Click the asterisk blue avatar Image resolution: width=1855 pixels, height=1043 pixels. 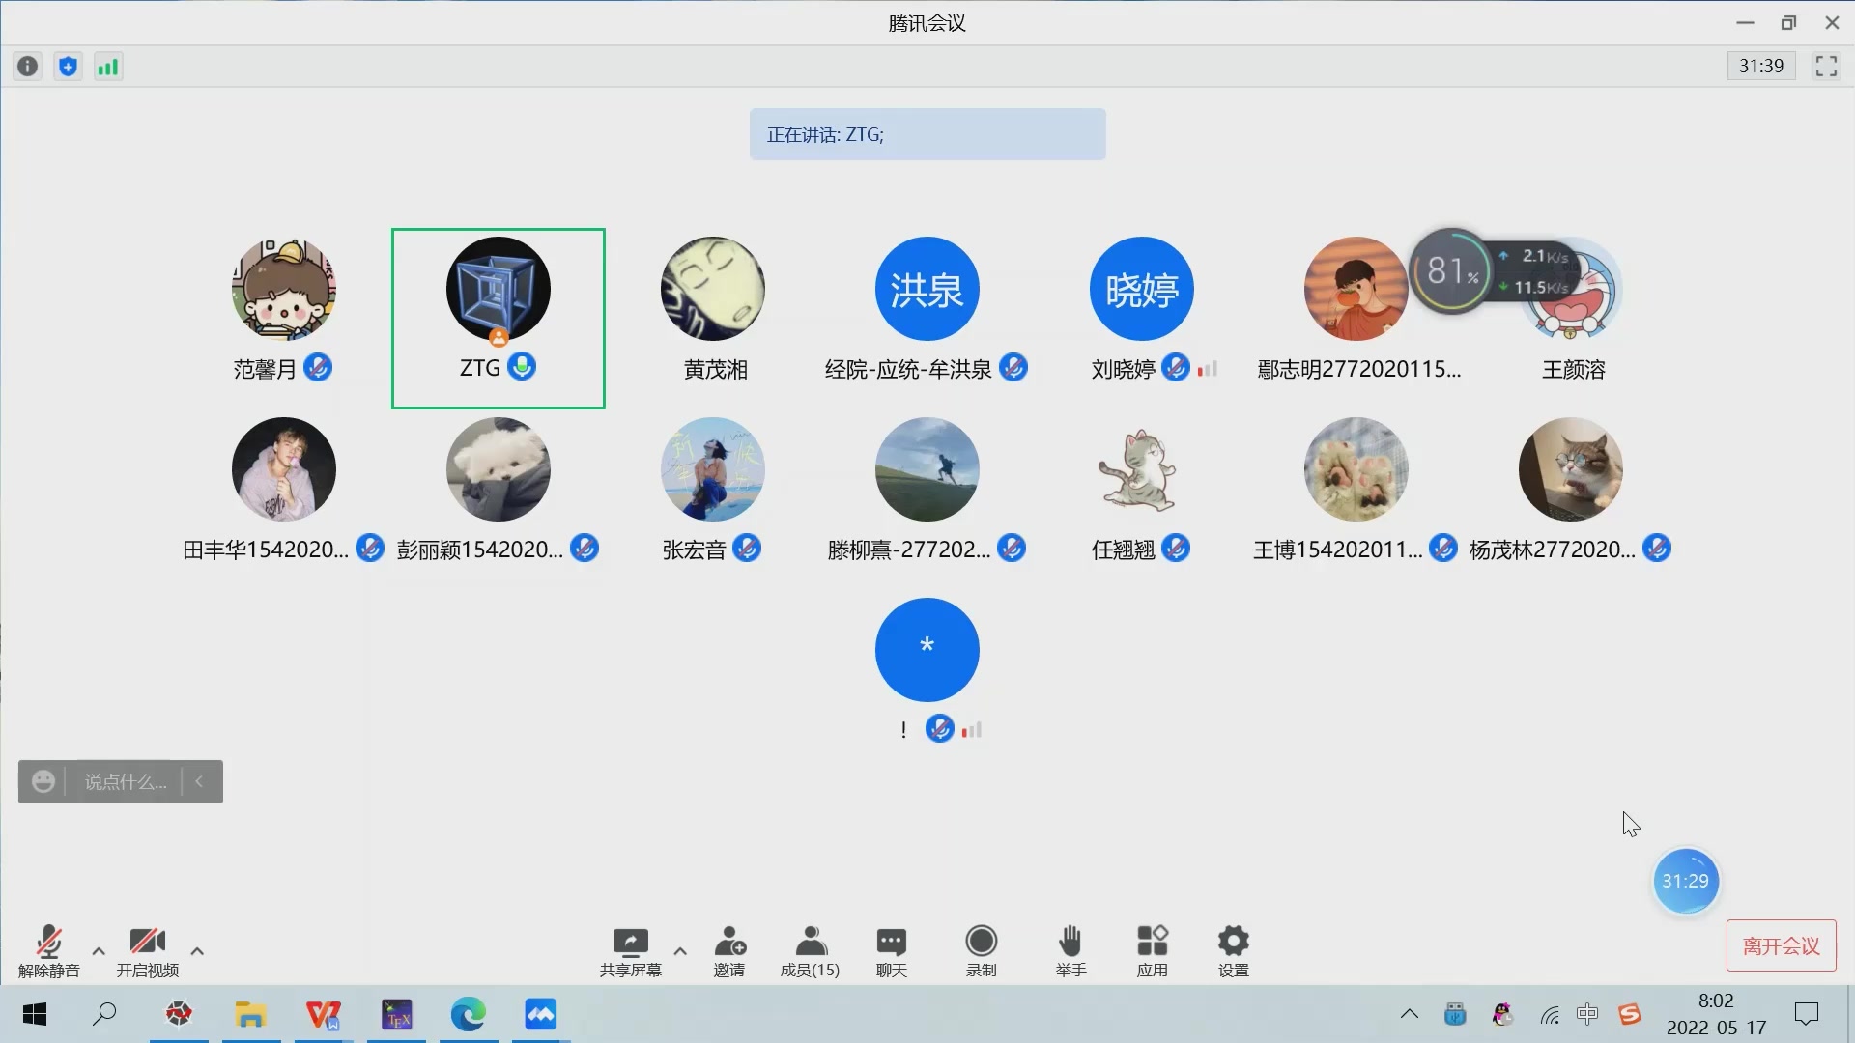(927, 650)
